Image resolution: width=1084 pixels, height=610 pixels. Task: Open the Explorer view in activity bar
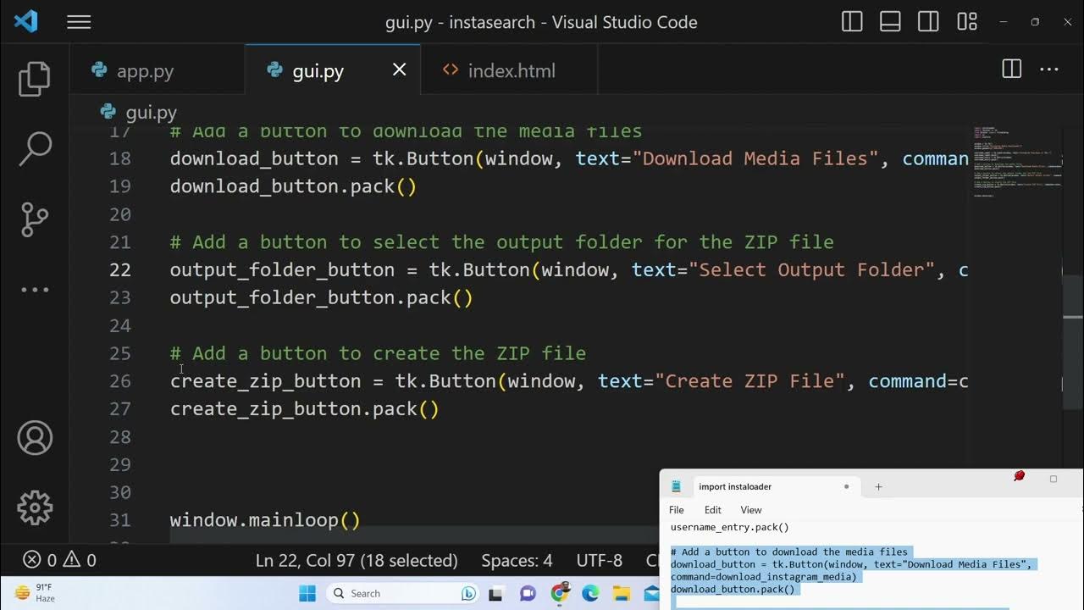[35, 79]
